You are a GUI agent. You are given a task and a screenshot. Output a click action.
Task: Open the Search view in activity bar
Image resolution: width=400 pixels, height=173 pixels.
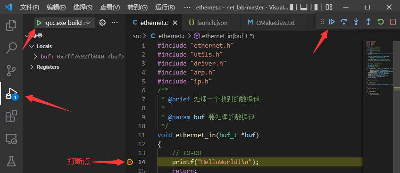pos(11,48)
